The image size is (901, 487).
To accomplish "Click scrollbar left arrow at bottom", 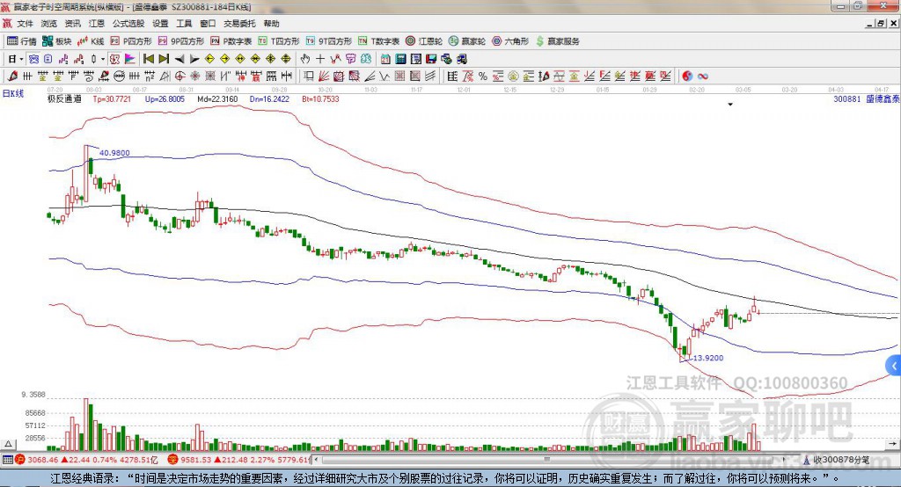I will pos(317,460).
